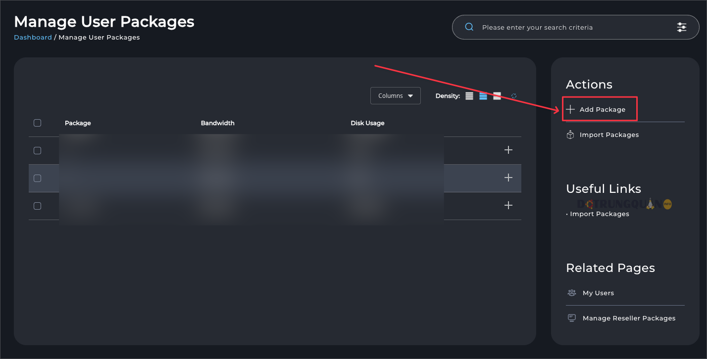Check the highlighted second row checkbox
This screenshot has height=359, width=707.
[x=37, y=179]
